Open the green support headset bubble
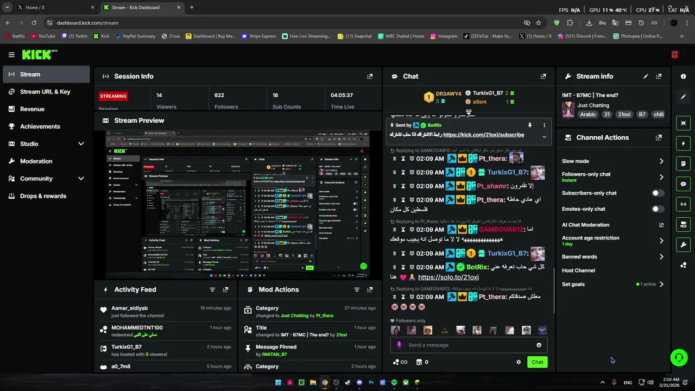This screenshot has height=391, width=695. pos(679,357)
